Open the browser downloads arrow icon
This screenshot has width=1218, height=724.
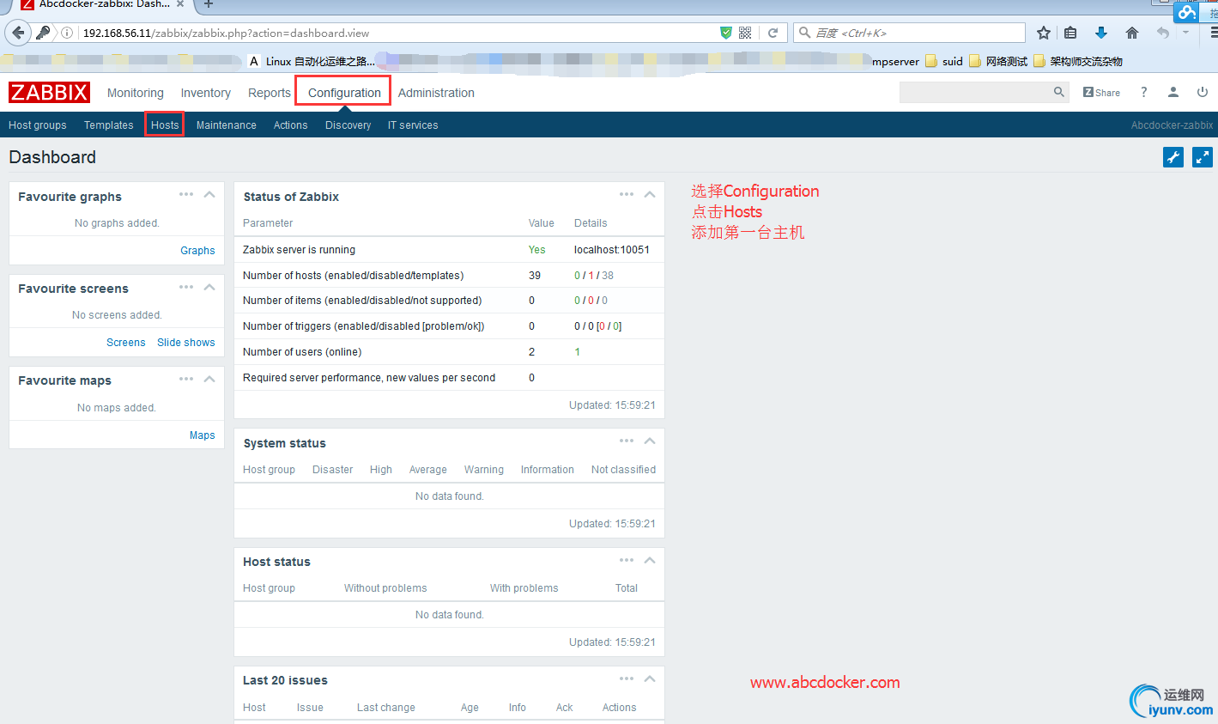[1101, 33]
